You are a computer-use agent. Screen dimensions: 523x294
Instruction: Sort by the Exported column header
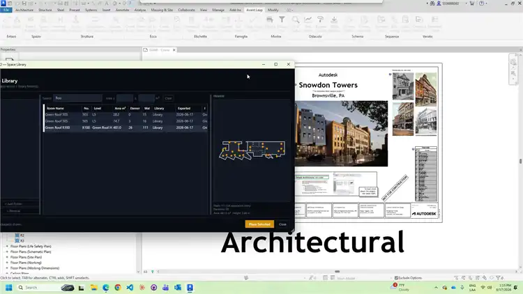(x=188, y=108)
